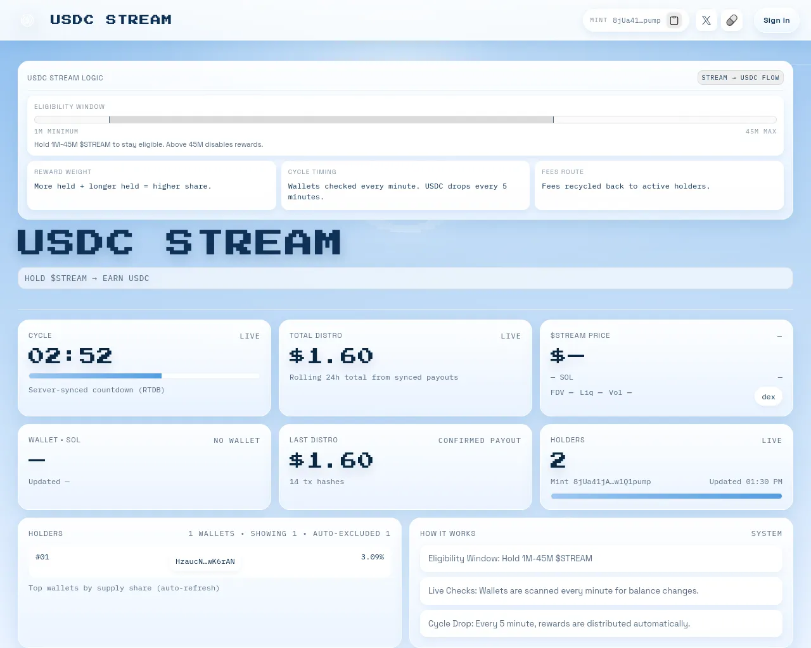Click the #01 rank in holders list
The image size is (811, 648).
pos(42,557)
